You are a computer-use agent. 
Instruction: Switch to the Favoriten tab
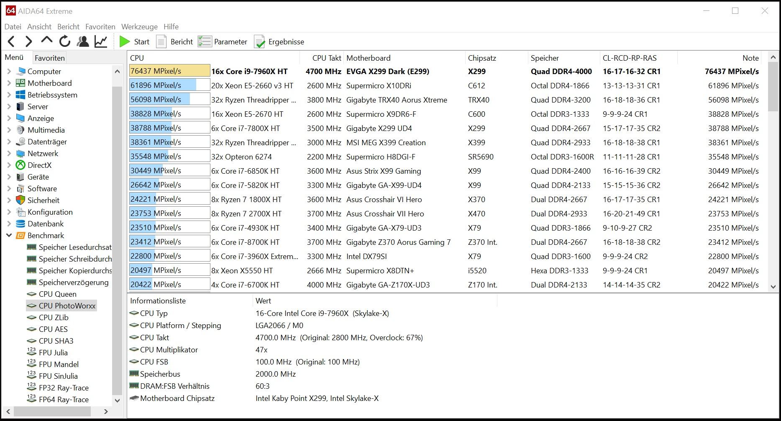tap(50, 58)
